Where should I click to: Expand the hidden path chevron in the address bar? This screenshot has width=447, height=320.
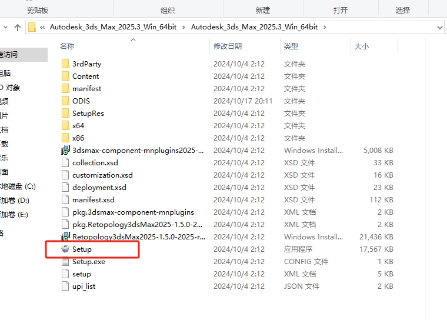click(42, 27)
